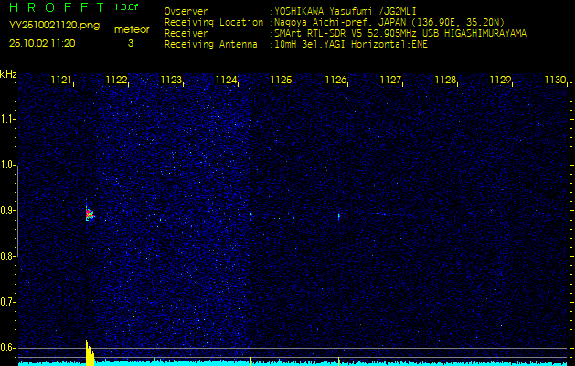Viewport: 575px width, 366px height.
Task: Click the meteor count value 3
Action: click(130, 43)
